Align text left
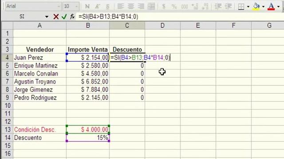The width and height of the screenshot is (284, 159). [120, 7]
